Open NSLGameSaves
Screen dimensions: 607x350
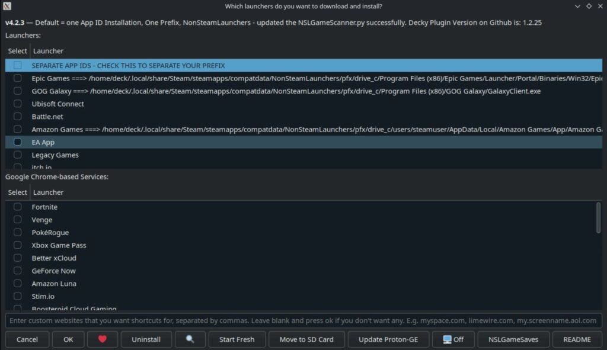(x=513, y=339)
